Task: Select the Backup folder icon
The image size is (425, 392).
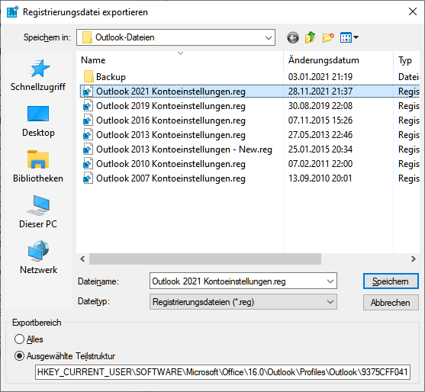Action: (x=89, y=77)
